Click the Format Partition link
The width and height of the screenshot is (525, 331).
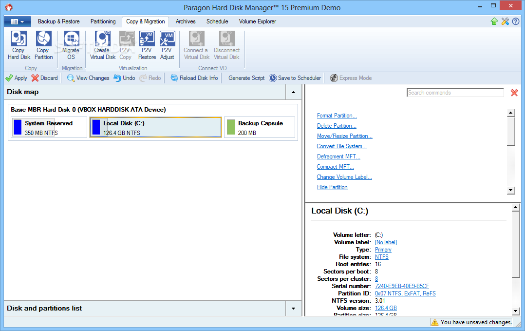(x=337, y=116)
